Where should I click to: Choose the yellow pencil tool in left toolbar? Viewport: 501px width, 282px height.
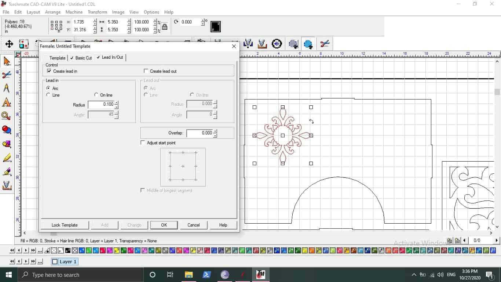point(7,158)
